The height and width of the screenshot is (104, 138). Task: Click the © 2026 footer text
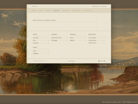tap(71, 61)
